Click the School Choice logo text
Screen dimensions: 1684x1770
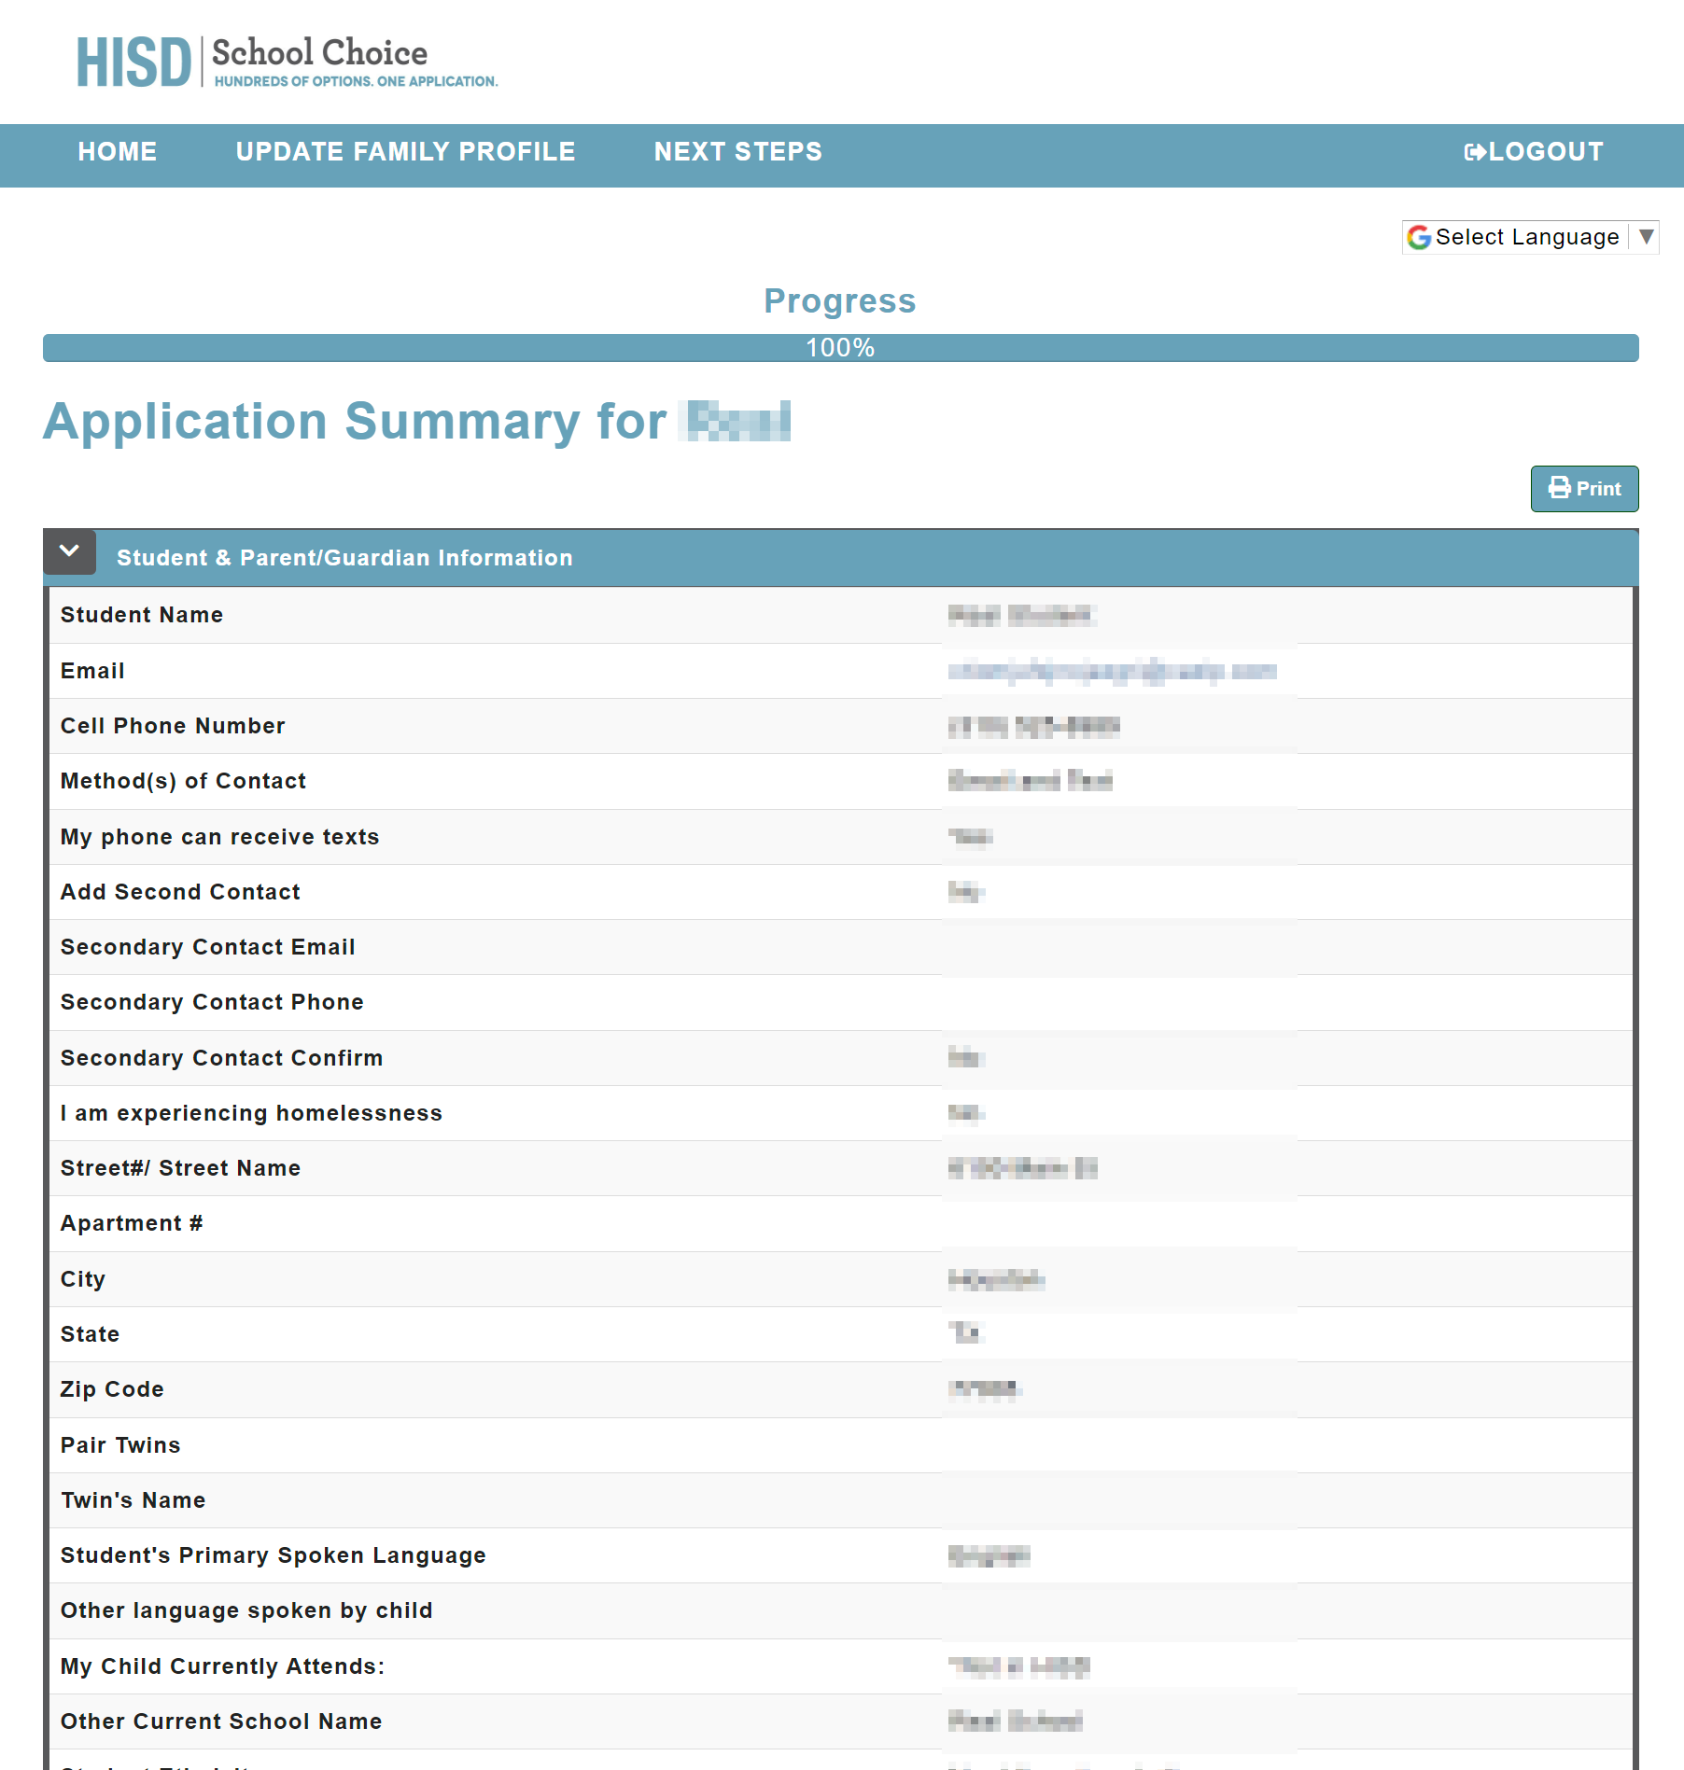coord(319,53)
